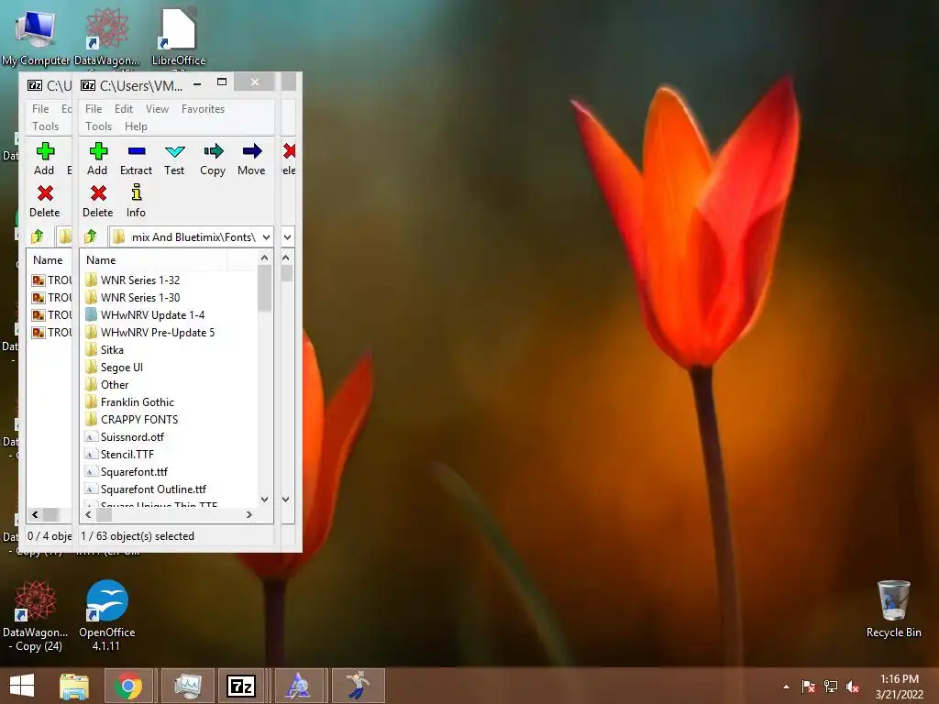Image resolution: width=939 pixels, height=704 pixels.
Task: Click the address path field showing Fonts\
Action: 191,237
